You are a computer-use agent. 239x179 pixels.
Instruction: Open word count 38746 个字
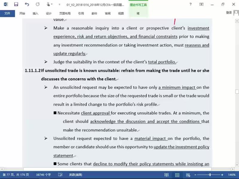(43, 175)
